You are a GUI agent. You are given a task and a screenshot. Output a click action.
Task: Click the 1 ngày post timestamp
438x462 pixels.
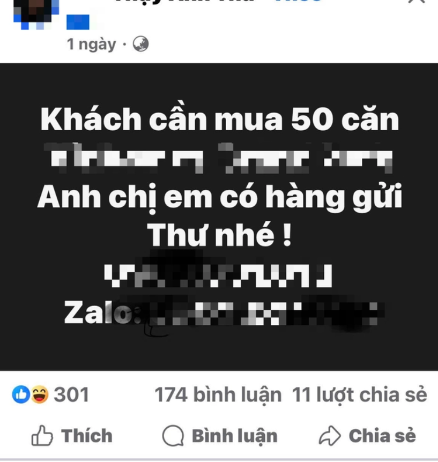click(x=91, y=44)
